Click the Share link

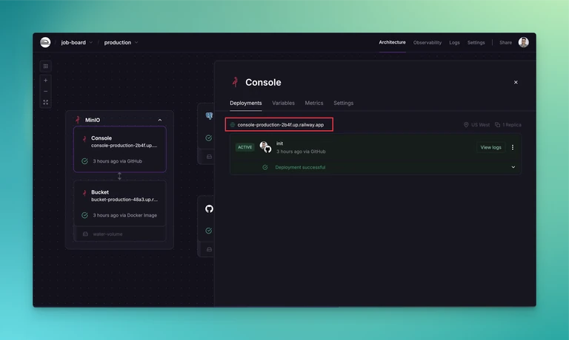tap(505, 43)
